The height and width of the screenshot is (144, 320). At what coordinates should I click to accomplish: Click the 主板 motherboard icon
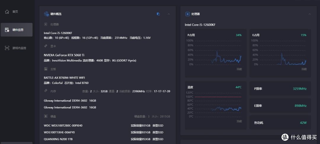[46, 69]
